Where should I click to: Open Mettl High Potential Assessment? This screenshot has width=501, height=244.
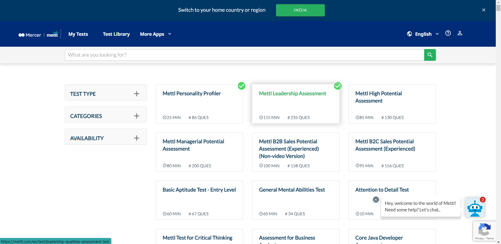(378, 97)
